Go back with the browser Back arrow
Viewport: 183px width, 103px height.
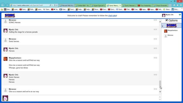[3, 5]
